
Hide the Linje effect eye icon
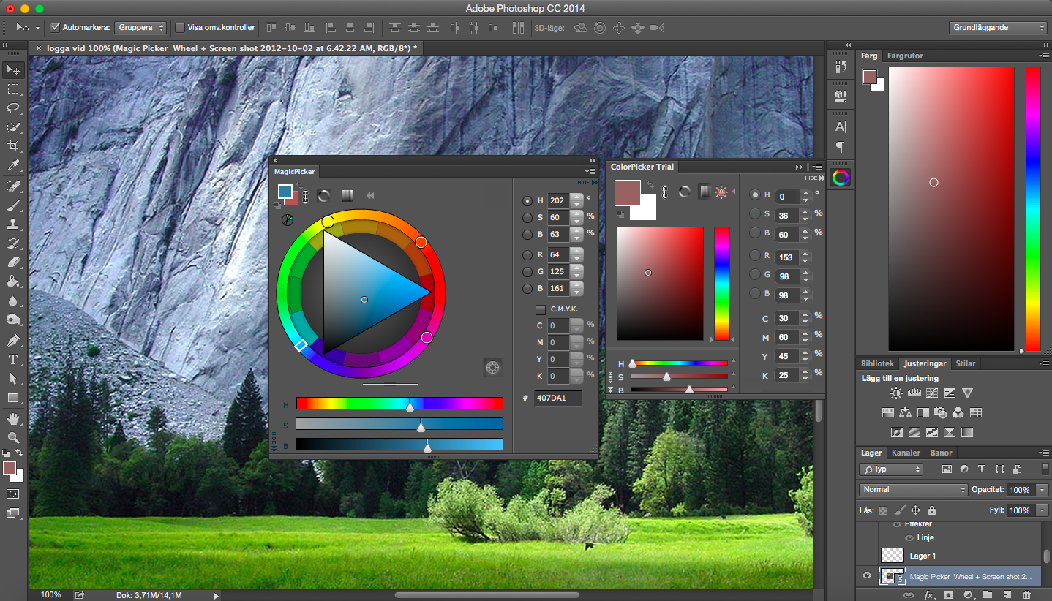[x=909, y=537]
